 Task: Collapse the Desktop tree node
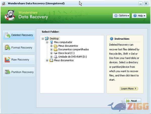(x=43, y=39)
